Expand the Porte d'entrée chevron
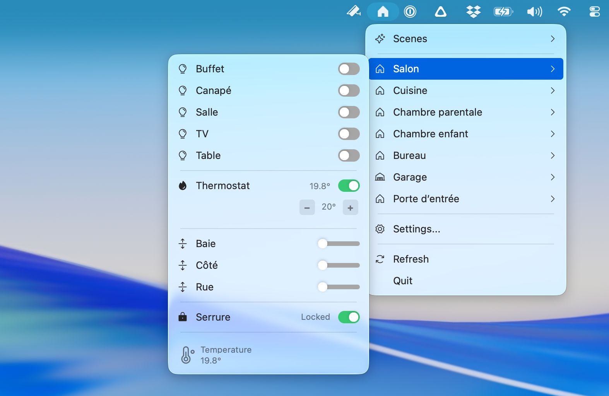Viewport: 609px width, 396px height. point(553,199)
